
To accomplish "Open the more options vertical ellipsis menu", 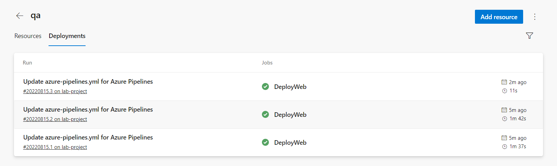I will pos(535,17).
